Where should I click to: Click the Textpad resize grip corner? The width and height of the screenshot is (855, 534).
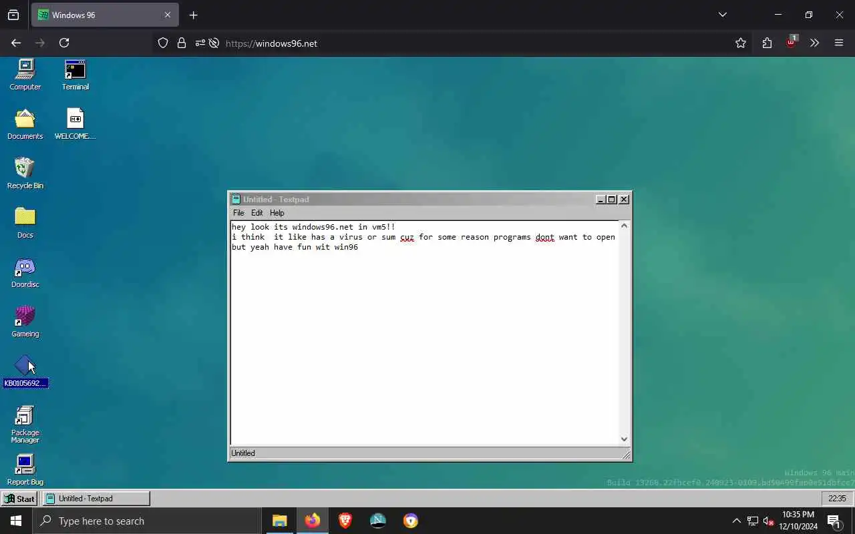coord(626,455)
